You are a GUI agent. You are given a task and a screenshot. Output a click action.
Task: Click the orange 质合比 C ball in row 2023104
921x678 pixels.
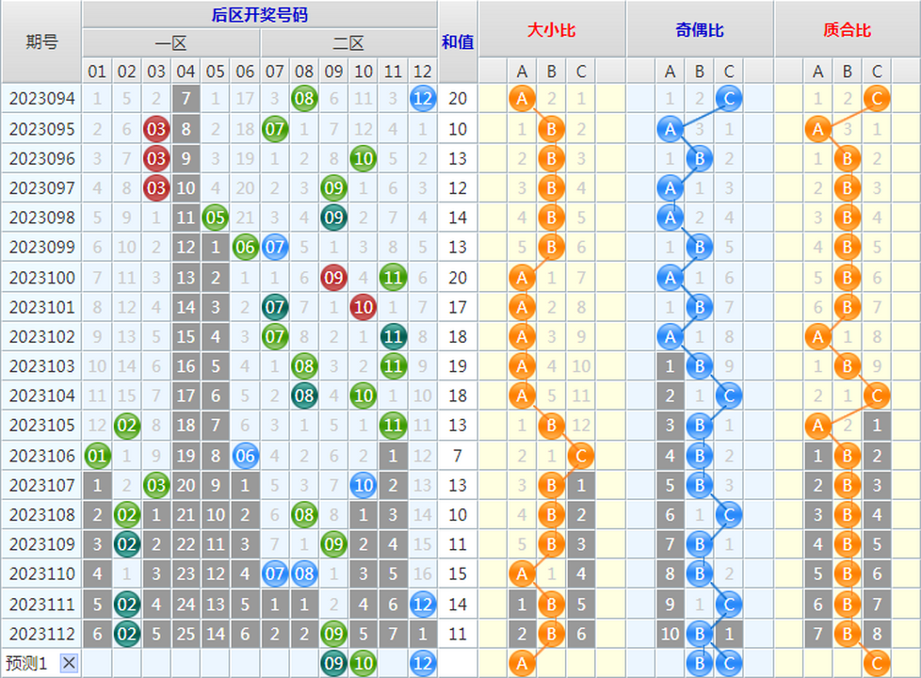[877, 395]
